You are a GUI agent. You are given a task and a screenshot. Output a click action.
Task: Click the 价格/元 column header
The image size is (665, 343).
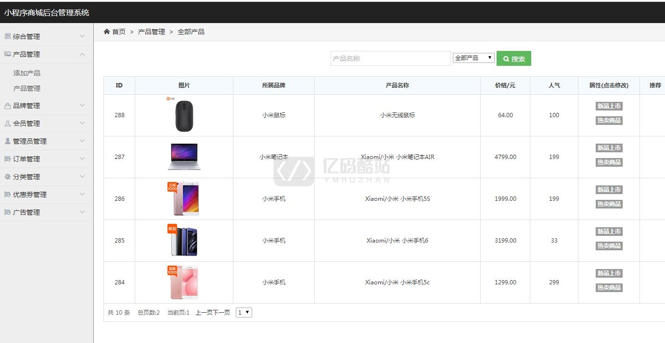(x=505, y=86)
